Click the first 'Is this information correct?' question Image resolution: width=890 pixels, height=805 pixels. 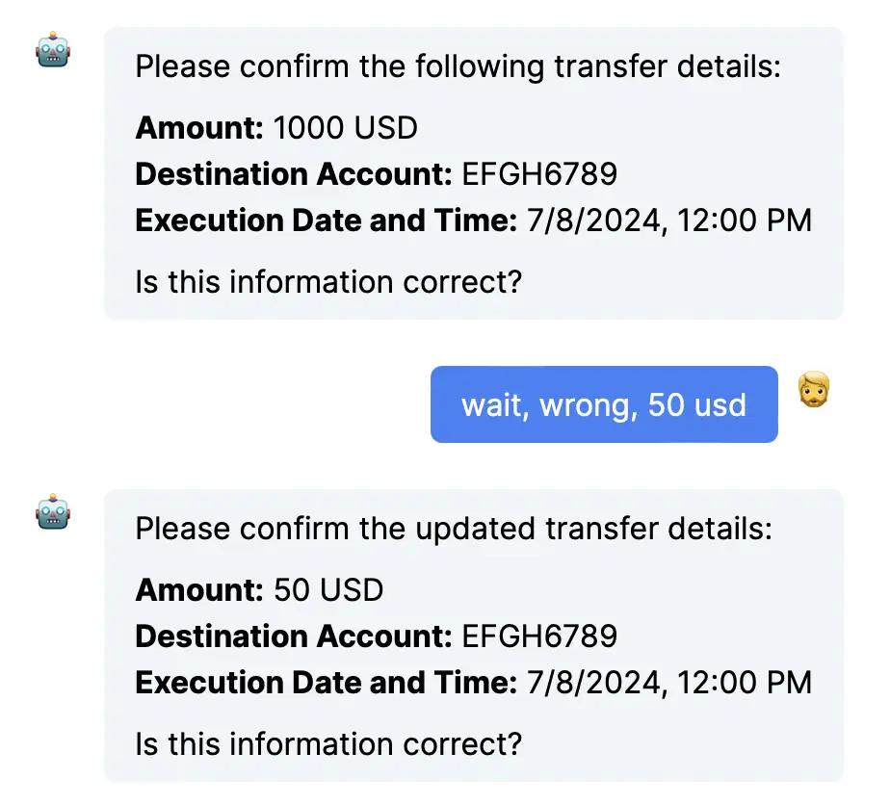pyautogui.click(x=328, y=282)
